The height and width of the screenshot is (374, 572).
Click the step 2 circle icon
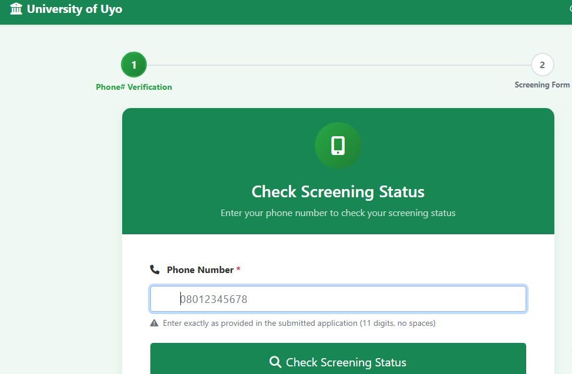click(x=542, y=65)
